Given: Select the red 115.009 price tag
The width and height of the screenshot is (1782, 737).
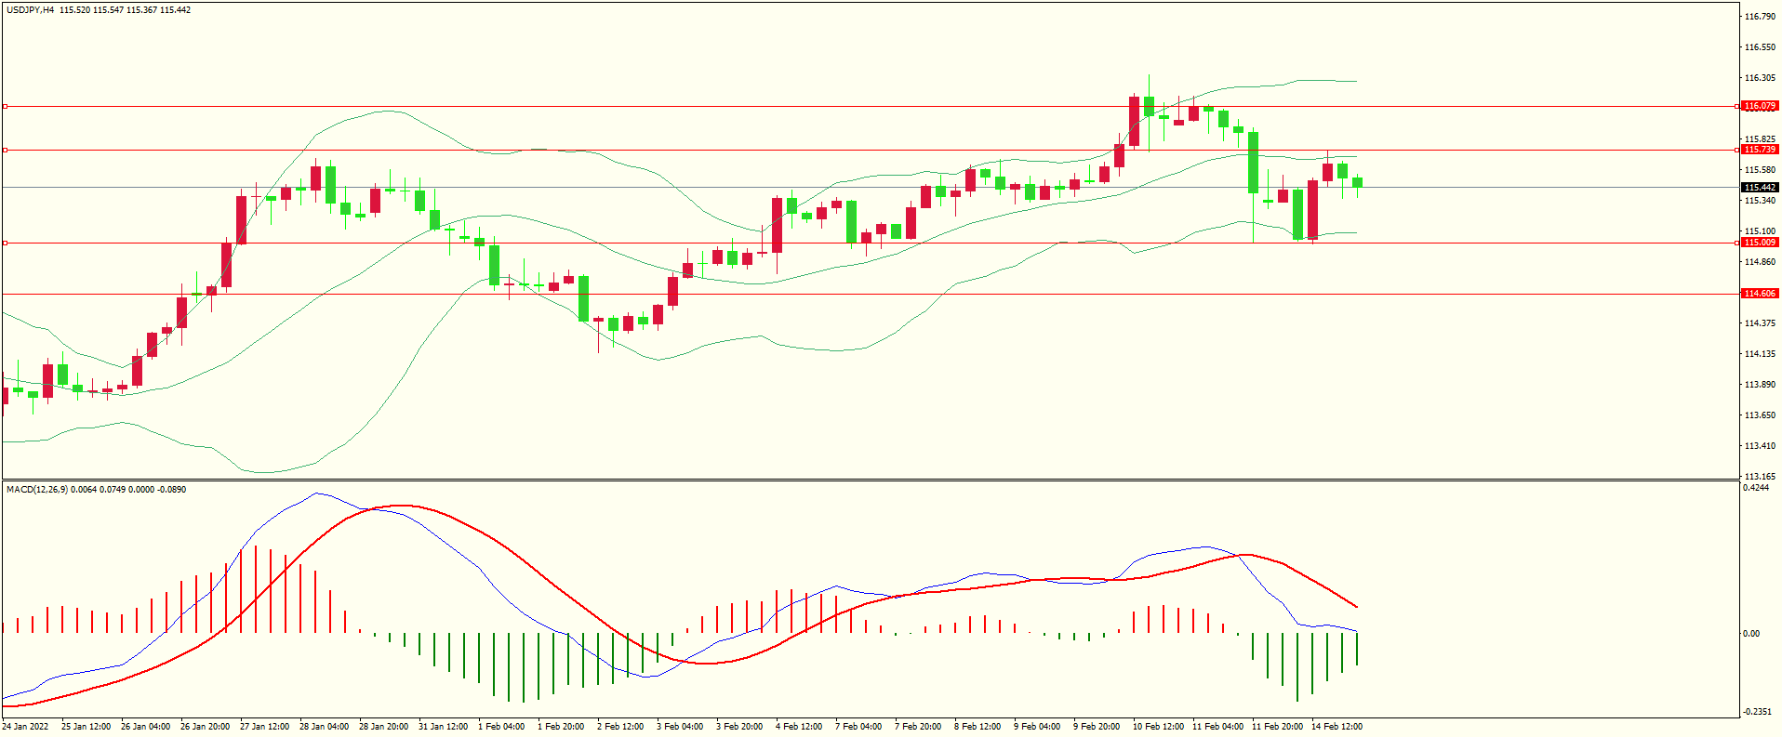Looking at the screenshot, I should click(1760, 243).
